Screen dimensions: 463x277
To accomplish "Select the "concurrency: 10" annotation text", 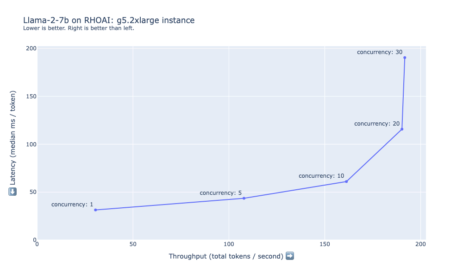I will point(321,176).
